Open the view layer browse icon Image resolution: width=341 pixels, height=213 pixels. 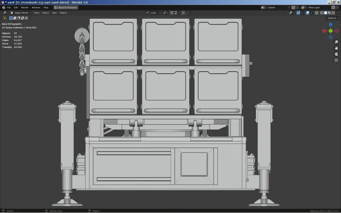pyautogui.click(x=304, y=7)
